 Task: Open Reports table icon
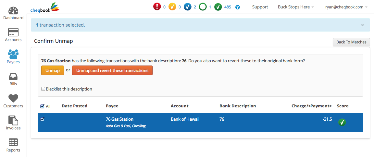(x=13, y=142)
